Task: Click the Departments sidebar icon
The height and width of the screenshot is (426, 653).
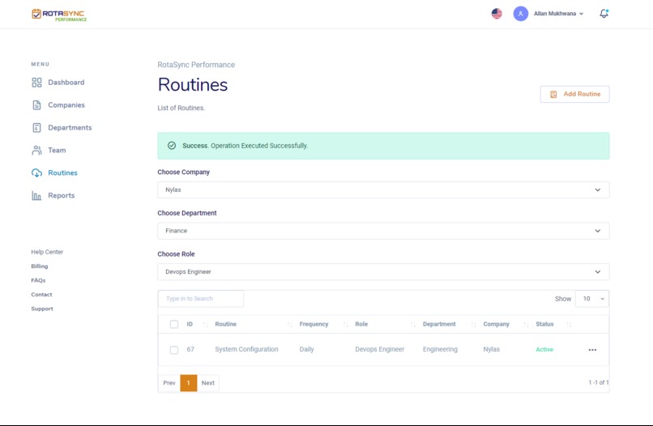Action: pos(36,127)
